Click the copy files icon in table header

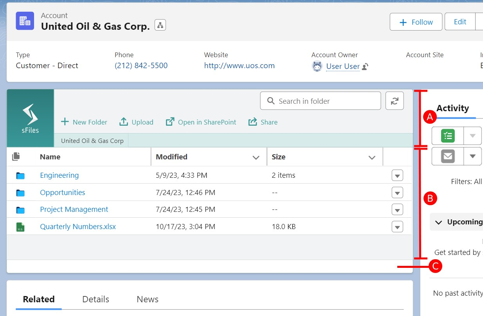[16, 157]
